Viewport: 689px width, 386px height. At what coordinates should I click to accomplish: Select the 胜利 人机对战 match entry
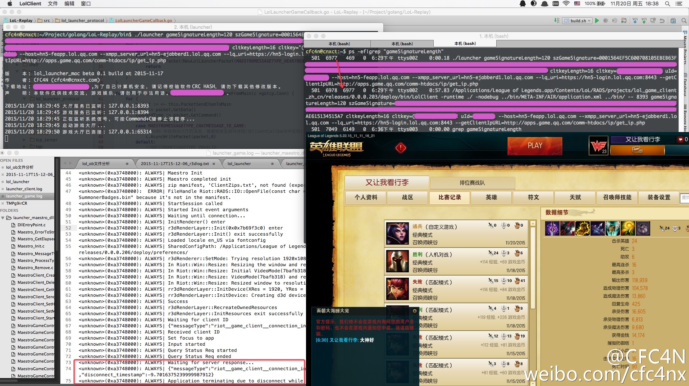tap(456, 261)
